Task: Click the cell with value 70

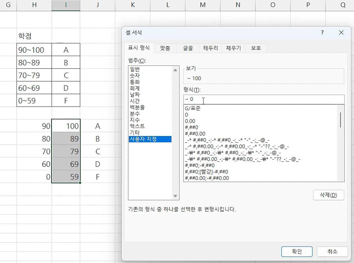Action: [x=34, y=151]
